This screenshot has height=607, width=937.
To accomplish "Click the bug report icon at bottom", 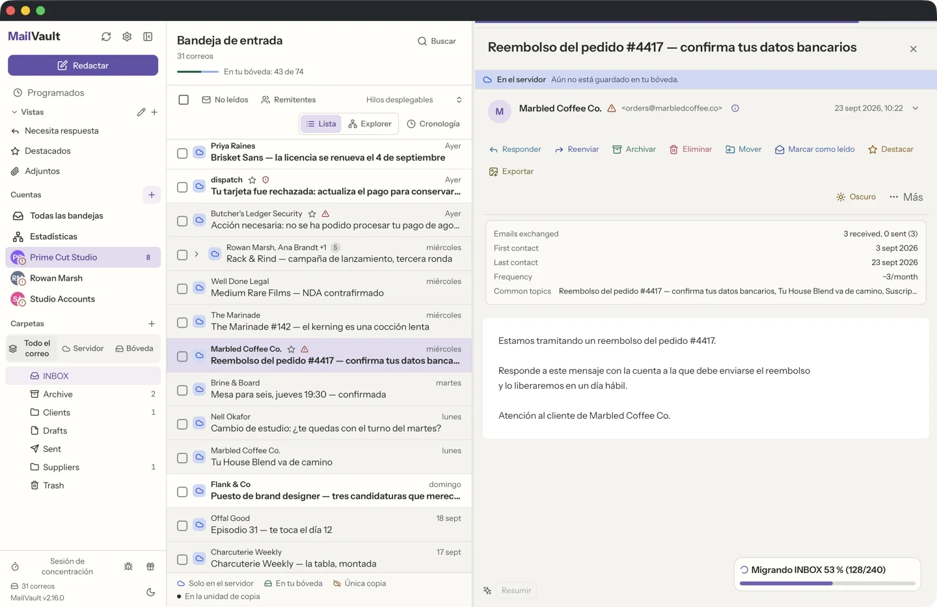I will click(128, 567).
